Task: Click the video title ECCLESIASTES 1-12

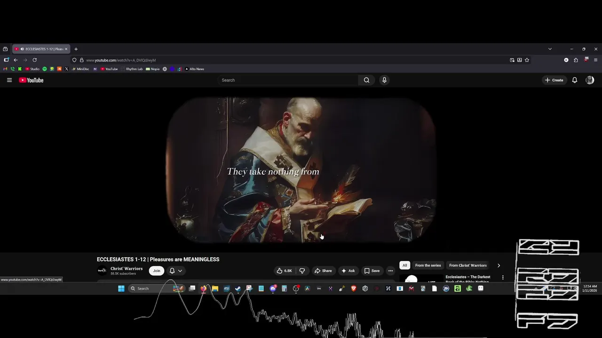Action: (158, 260)
